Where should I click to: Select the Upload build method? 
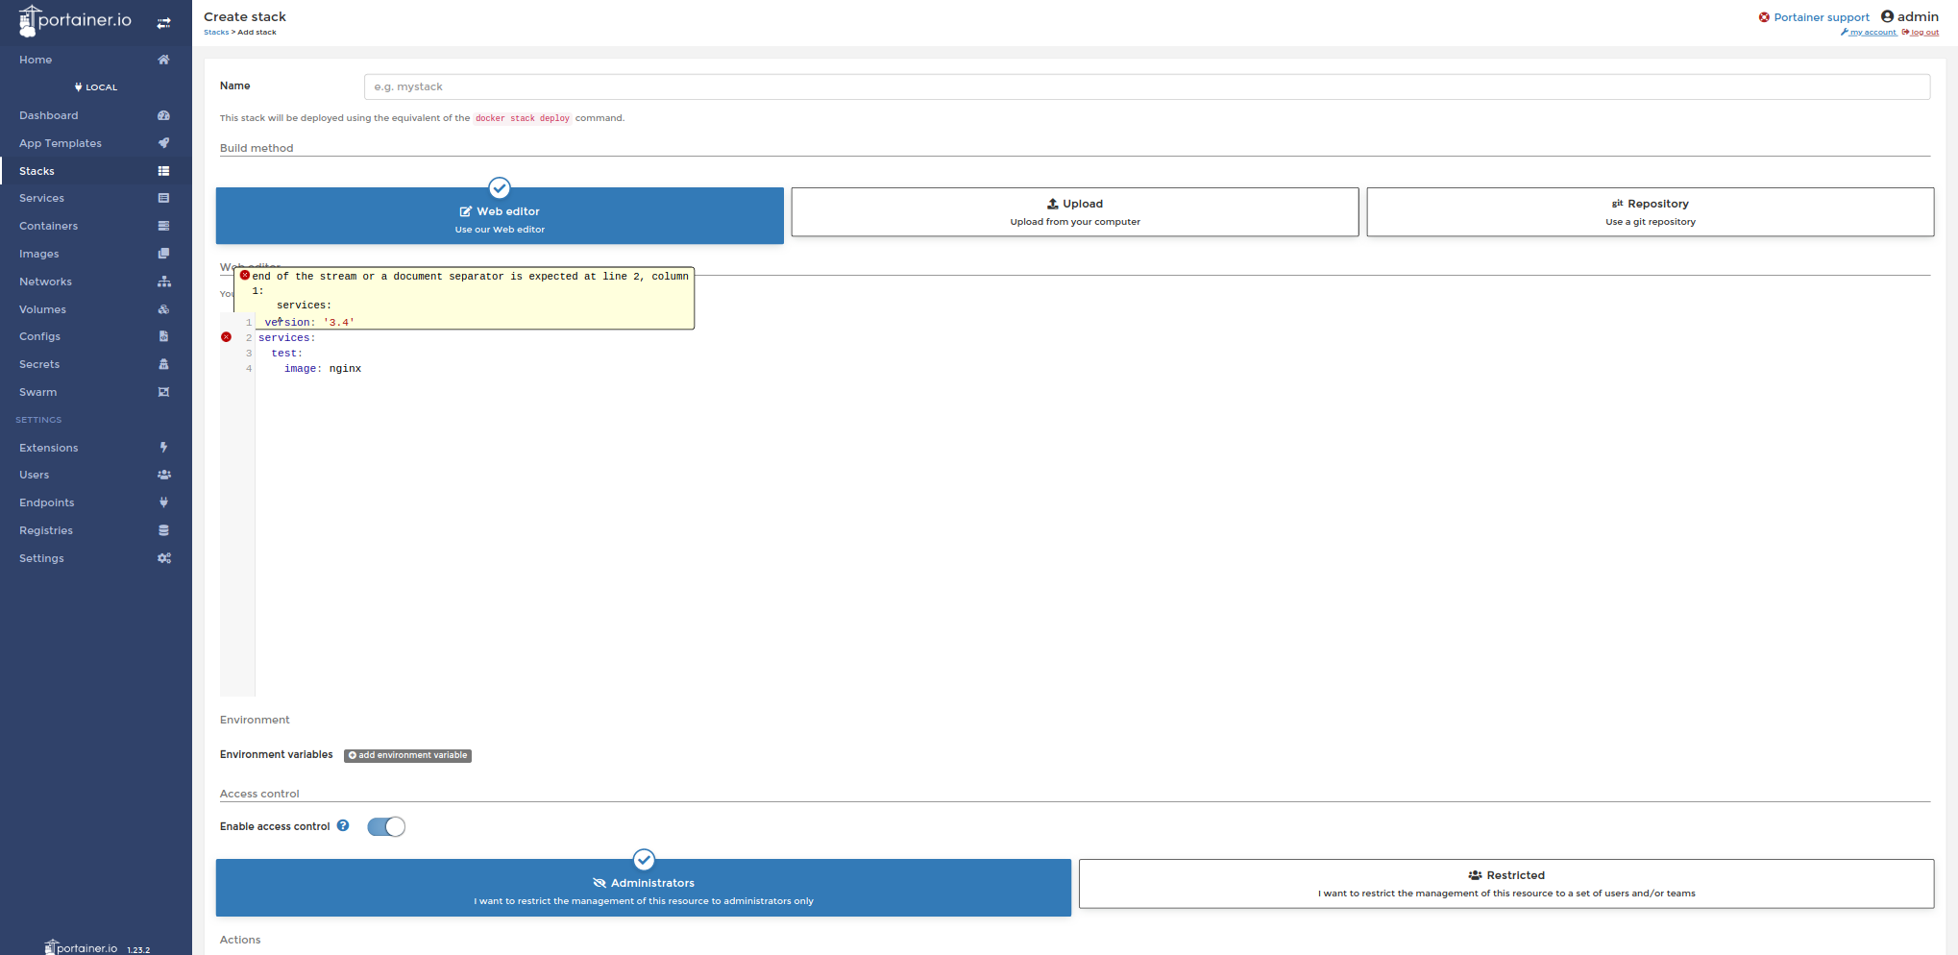click(x=1074, y=211)
